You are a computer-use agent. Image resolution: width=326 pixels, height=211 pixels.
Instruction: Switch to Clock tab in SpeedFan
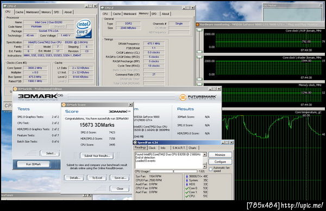pos(152,148)
